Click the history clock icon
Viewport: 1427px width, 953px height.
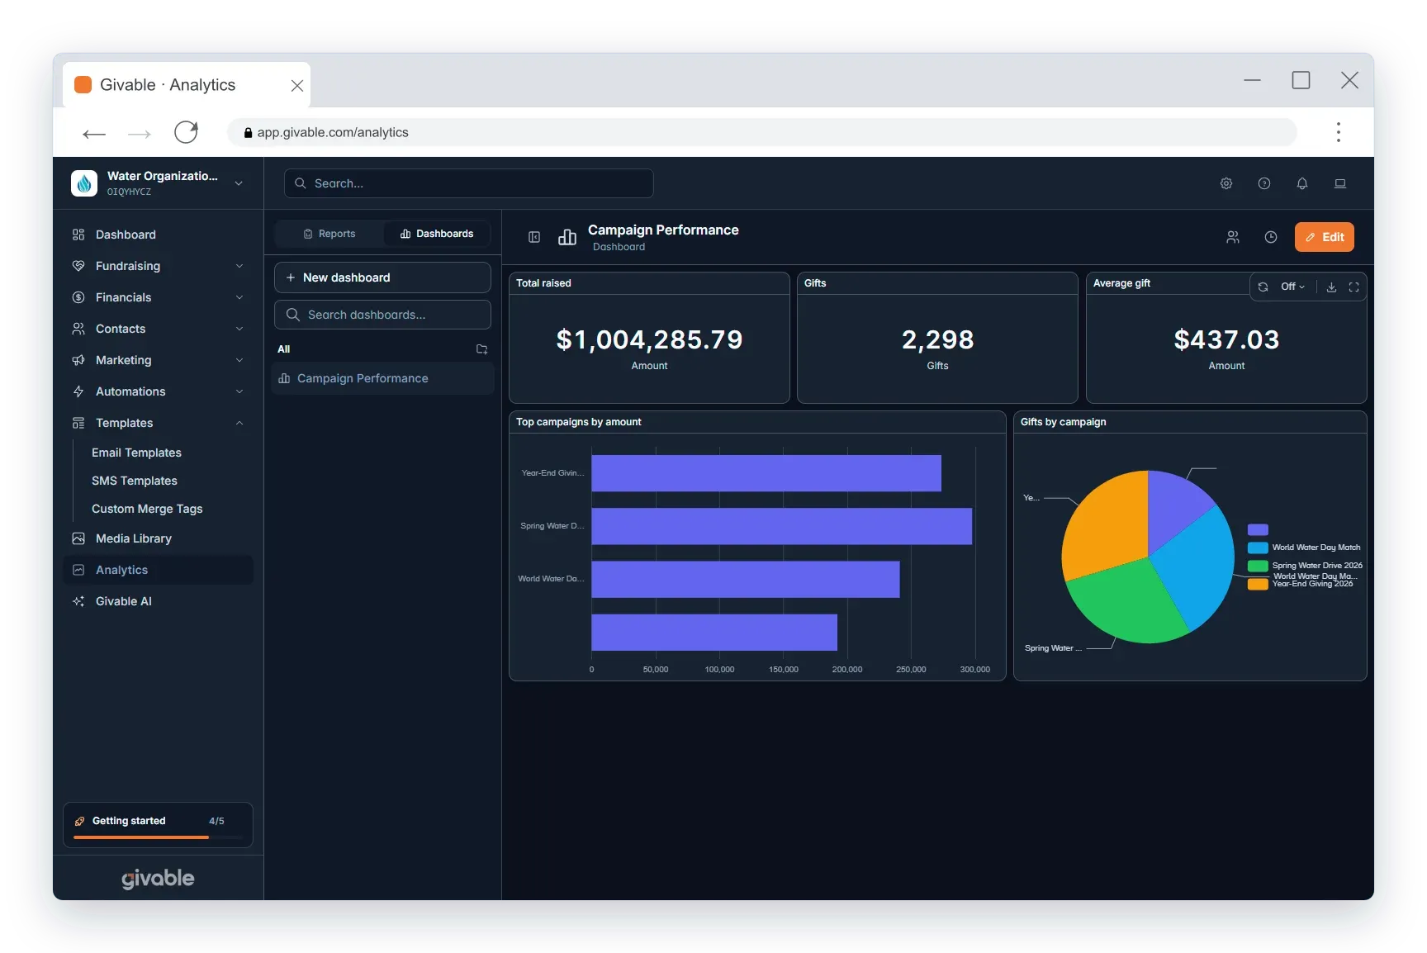point(1271,237)
